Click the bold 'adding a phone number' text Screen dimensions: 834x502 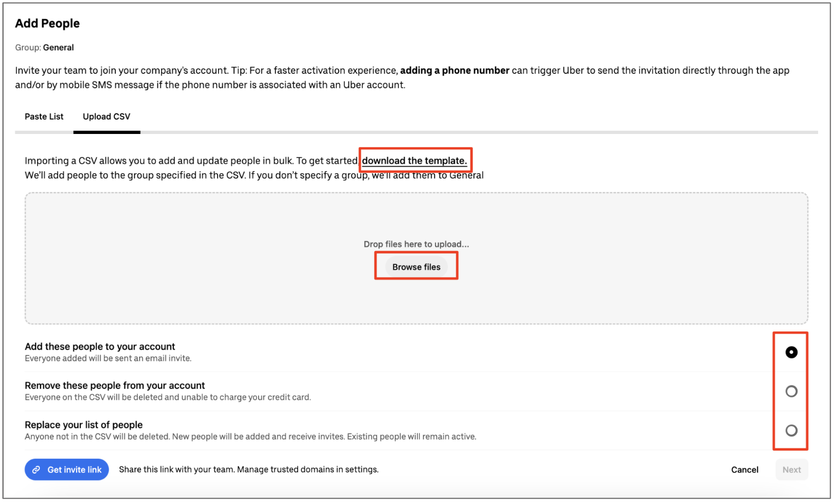[455, 71]
